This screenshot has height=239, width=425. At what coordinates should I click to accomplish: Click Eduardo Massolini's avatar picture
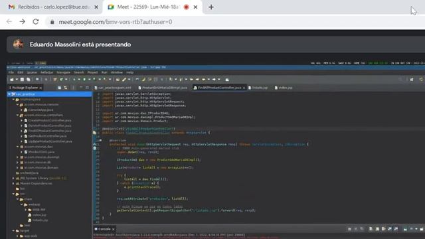point(19,44)
